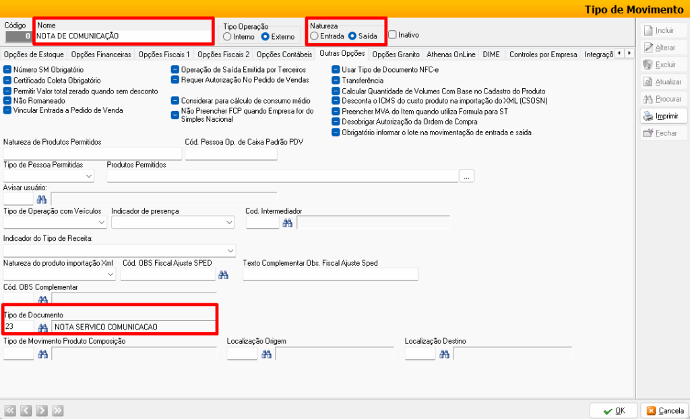
Task: Select the Entrada radio button
Action: 315,36
